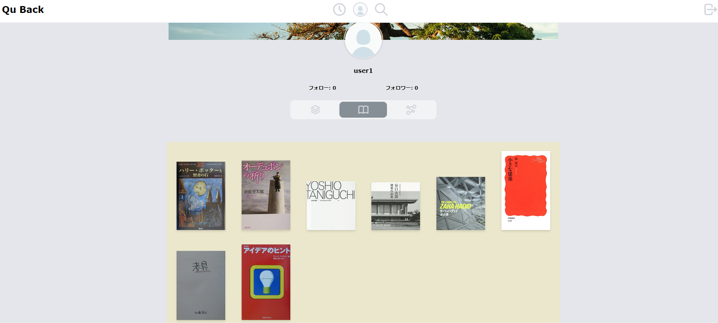Open the オーデュボンの祈り book cover
718x323 pixels.
click(266, 195)
